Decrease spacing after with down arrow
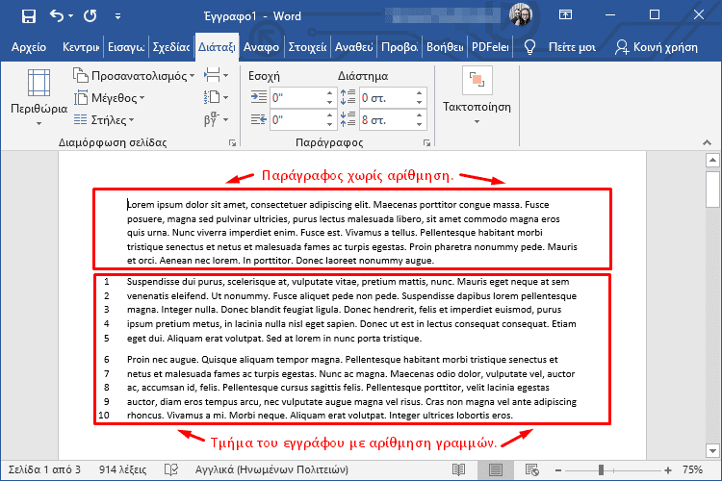722x481 pixels. 419,124
